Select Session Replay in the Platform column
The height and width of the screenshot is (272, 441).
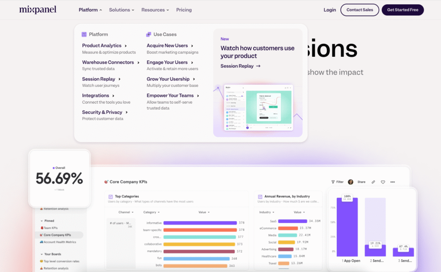tap(101, 79)
